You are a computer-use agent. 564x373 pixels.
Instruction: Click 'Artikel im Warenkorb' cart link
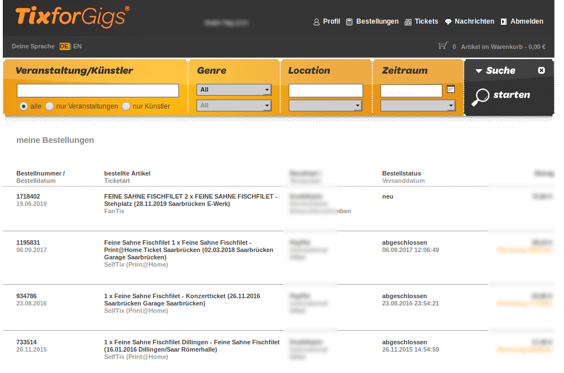[503, 47]
